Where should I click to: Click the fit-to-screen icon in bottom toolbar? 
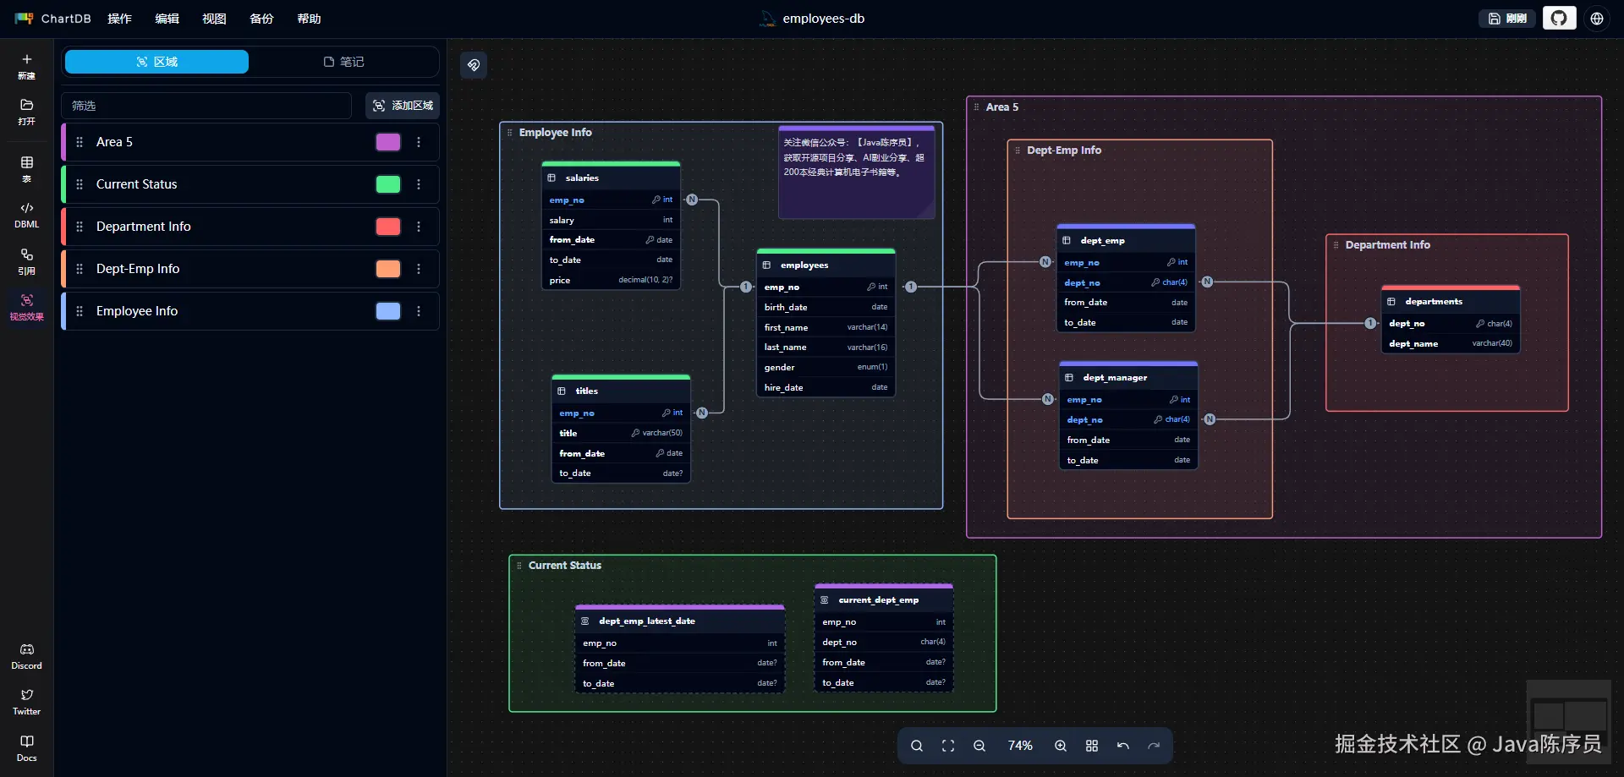tap(948, 746)
